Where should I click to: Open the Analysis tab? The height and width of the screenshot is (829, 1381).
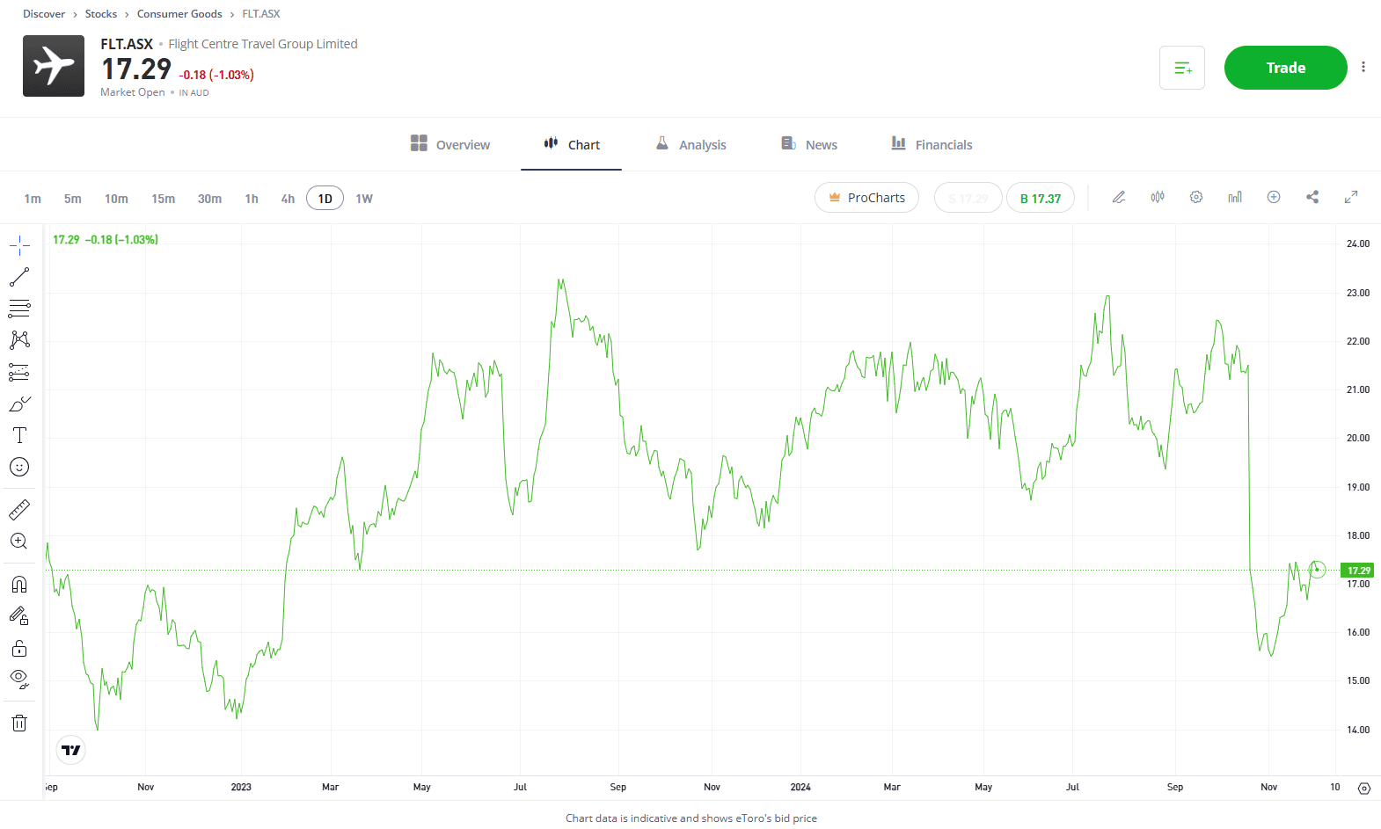691,144
